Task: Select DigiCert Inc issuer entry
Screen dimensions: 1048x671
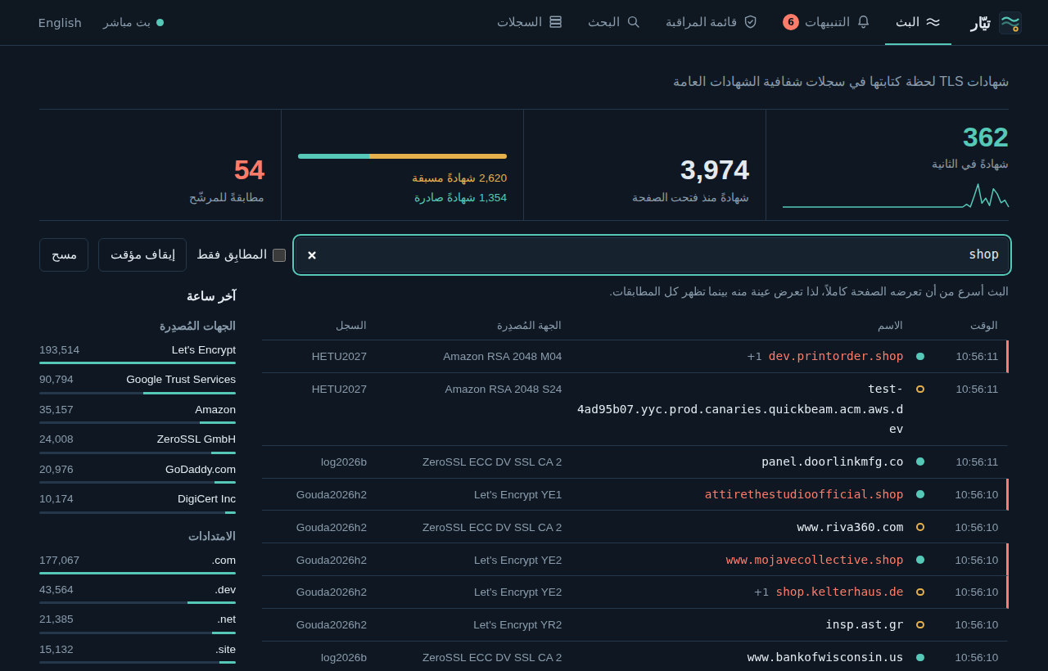Action: (138, 502)
